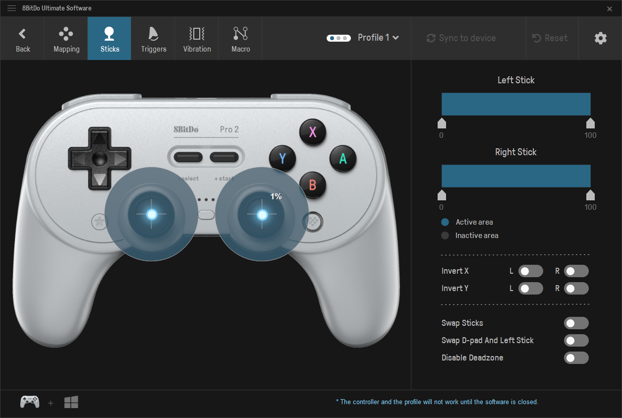Click the Invert Y label
622x418 pixels.
[455, 289]
